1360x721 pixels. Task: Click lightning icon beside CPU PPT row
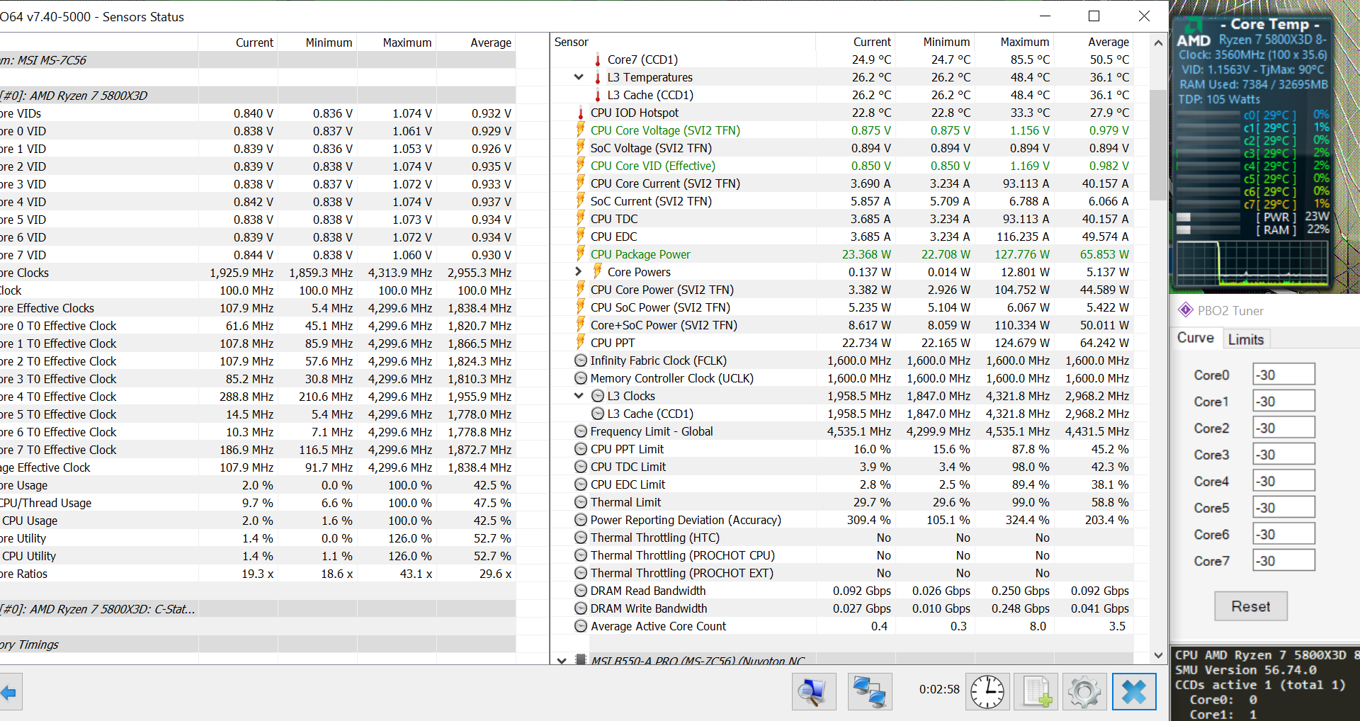tap(581, 342)
